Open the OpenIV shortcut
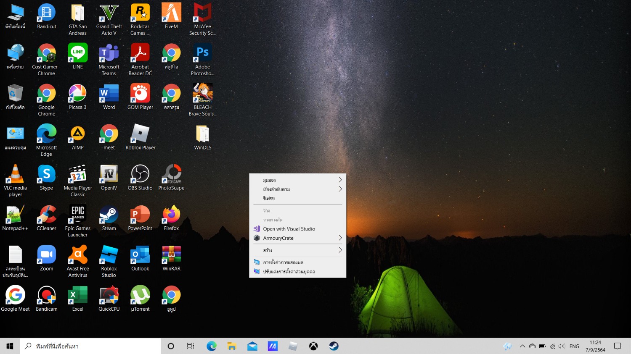 tap(109, 178)
